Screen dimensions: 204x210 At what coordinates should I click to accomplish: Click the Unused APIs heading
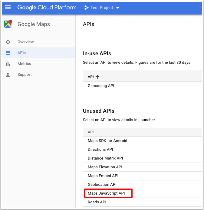click(x=99, y=111)
